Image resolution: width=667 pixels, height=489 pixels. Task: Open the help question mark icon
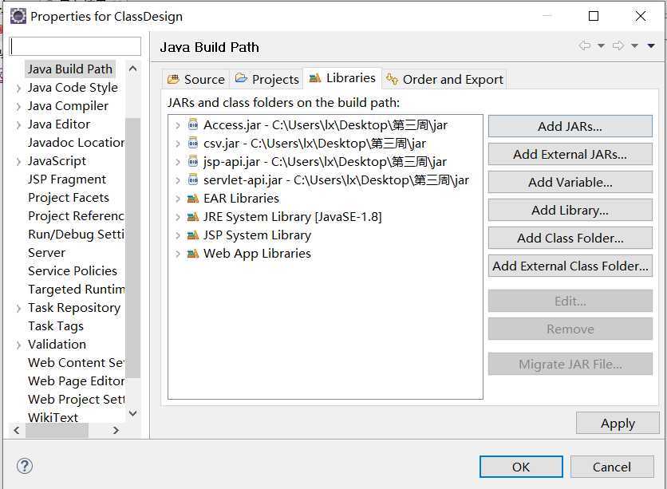point(25,466)
